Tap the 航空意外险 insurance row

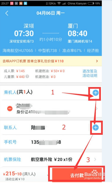pyautogui.click(x=51, y=159)
